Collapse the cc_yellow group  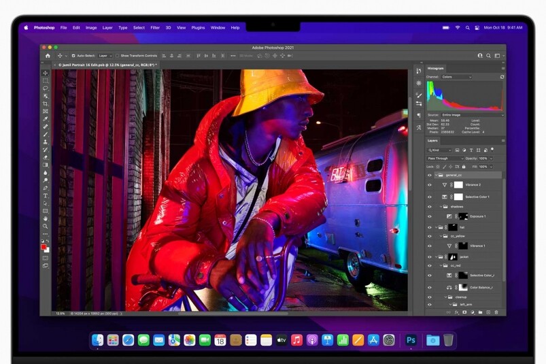click(441, 236)
